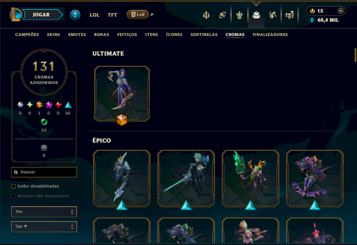Launch LoR from the top bar
The height and width of the screenshot is (245, 357).
click(x=137, y=15)
